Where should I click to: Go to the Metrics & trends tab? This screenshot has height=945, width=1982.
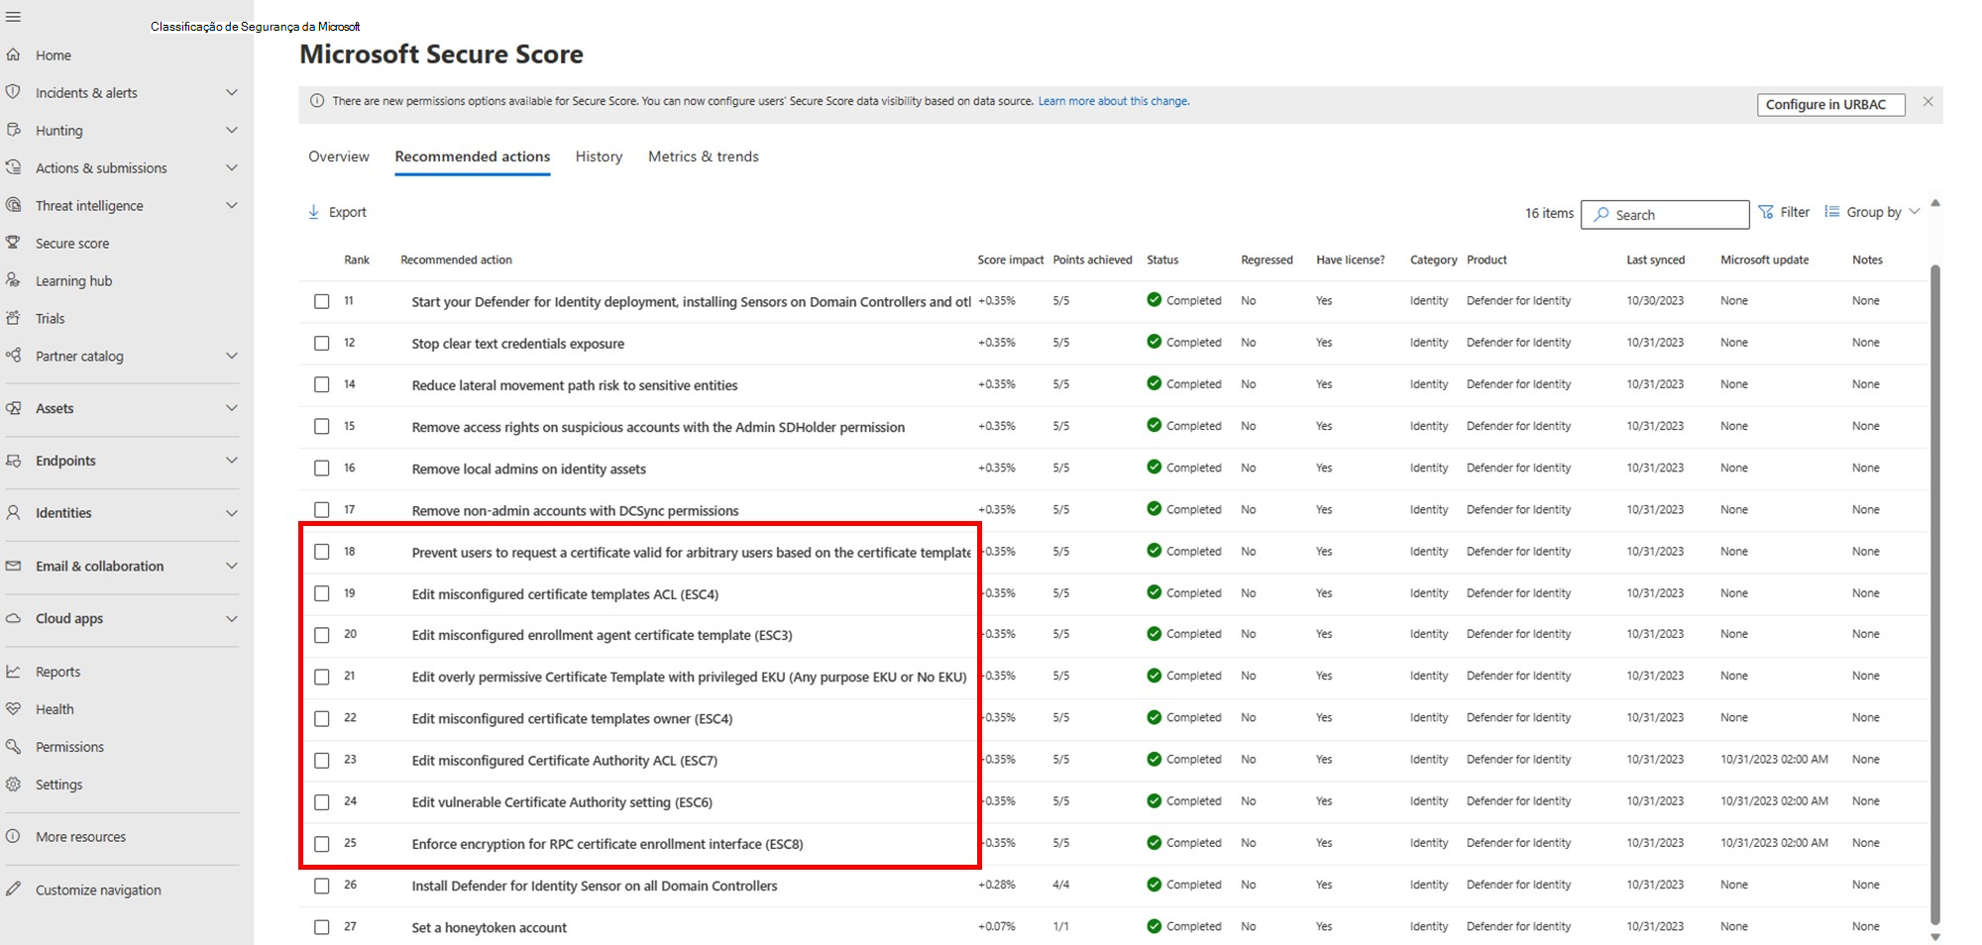(703, 157)
